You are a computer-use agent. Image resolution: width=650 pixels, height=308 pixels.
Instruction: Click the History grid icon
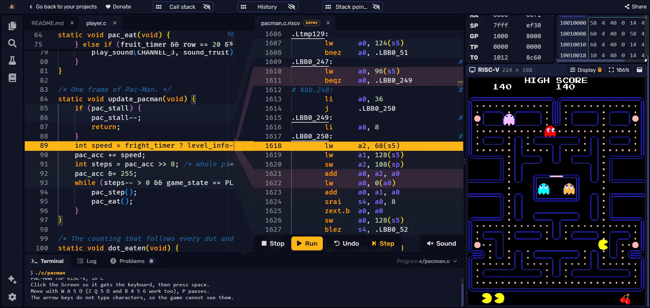(x=243, y=7)
